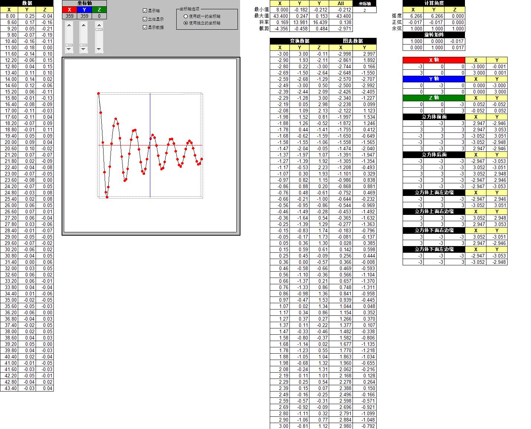Click the Y-axis scrollbar up arrow

coord(84,25)
